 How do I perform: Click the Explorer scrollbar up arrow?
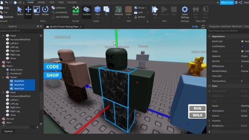click(41, 36)
